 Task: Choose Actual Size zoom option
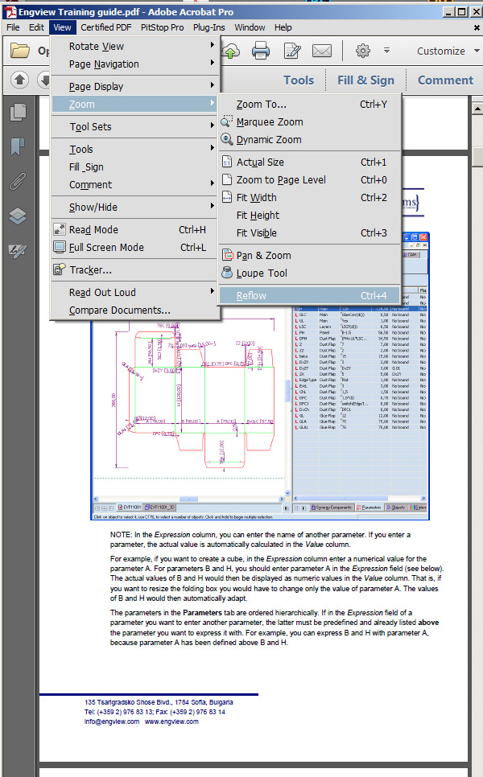click(309, 162)
